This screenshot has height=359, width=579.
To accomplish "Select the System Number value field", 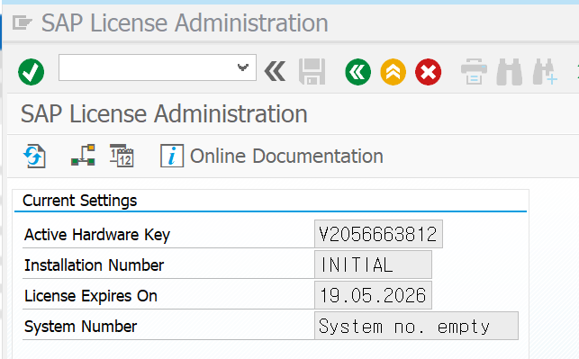I will point(416,327).
